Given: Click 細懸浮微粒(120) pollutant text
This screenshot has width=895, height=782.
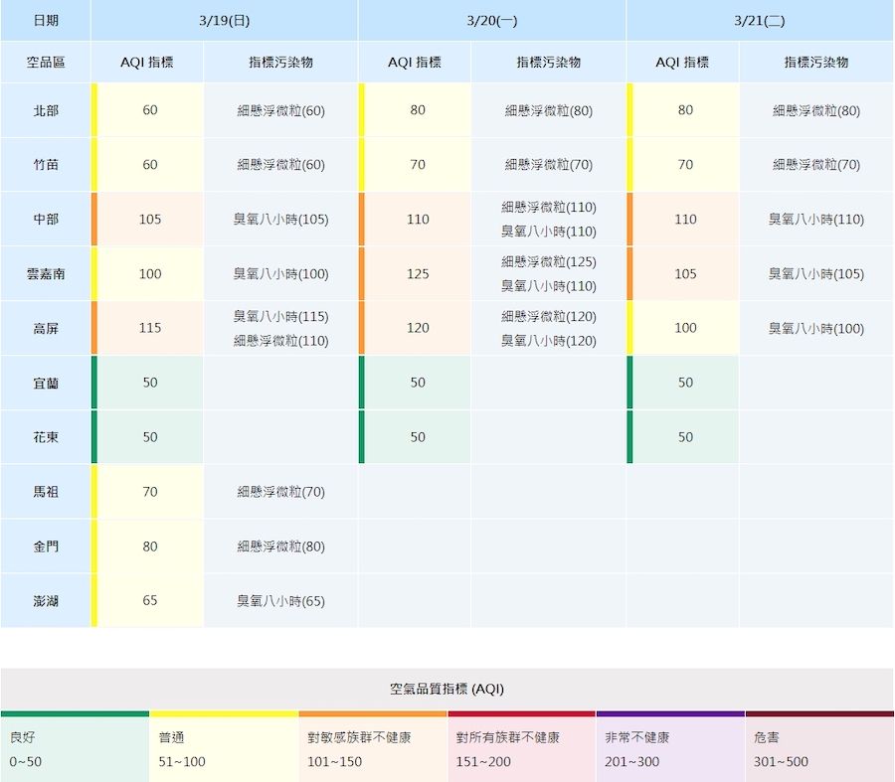Looking at the screenshot, I should point(549,317).
